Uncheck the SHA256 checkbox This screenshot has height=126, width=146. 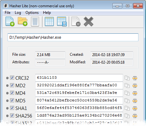pyautogui.click(x=12, y=116)
